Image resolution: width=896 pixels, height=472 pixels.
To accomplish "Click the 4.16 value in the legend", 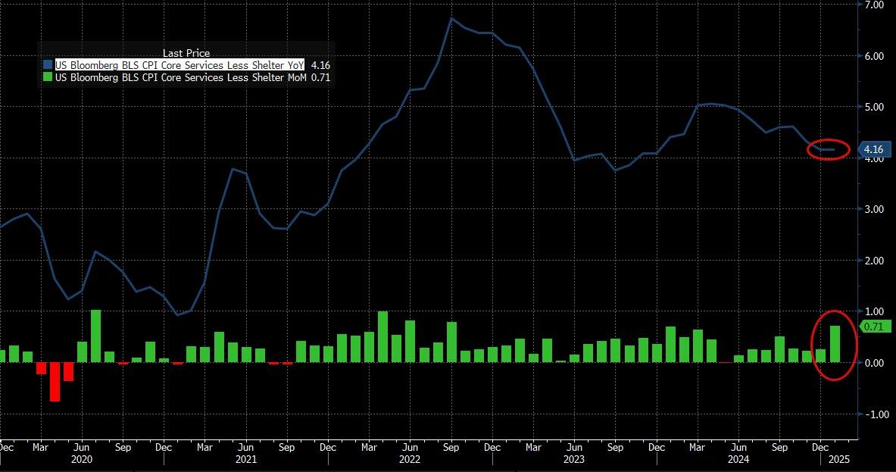I will pyautogui.click(x=320, y=65).
